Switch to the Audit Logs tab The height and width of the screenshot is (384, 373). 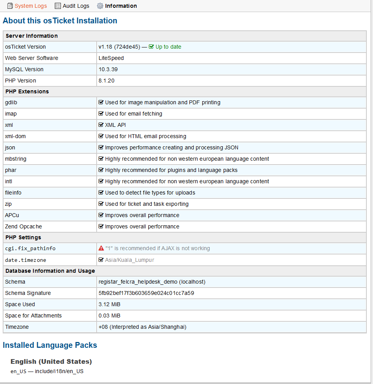click(x=72, y=6)
